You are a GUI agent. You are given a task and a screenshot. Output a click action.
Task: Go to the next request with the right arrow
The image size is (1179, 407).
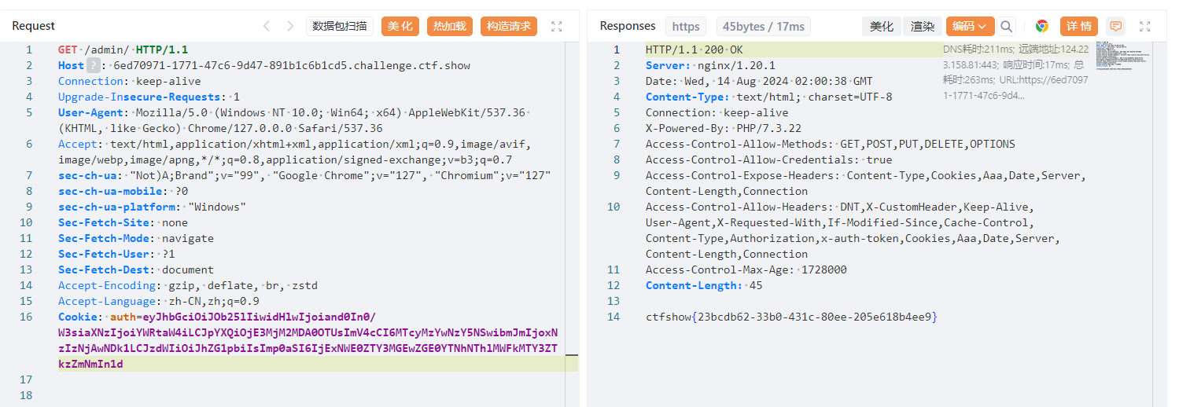coord(290,26)
